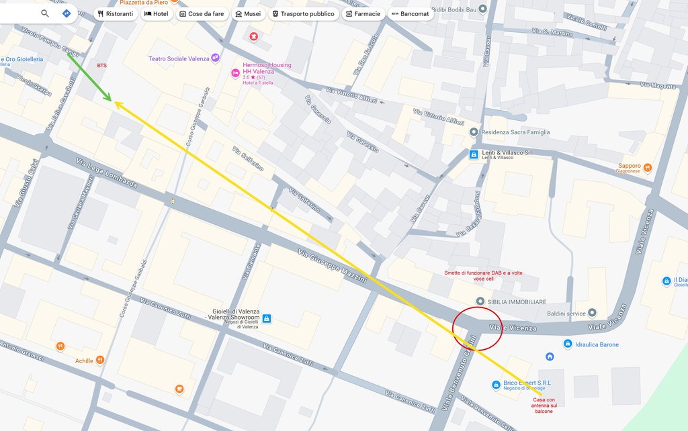The width and height of the screenshot is (688, 431).
Task: Open the Sapporo restaurant pin
Action: (647, 167)
